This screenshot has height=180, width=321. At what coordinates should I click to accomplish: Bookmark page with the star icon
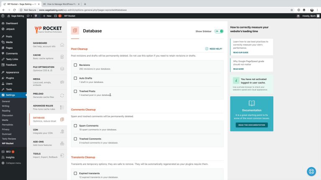[x=292, y=10]
